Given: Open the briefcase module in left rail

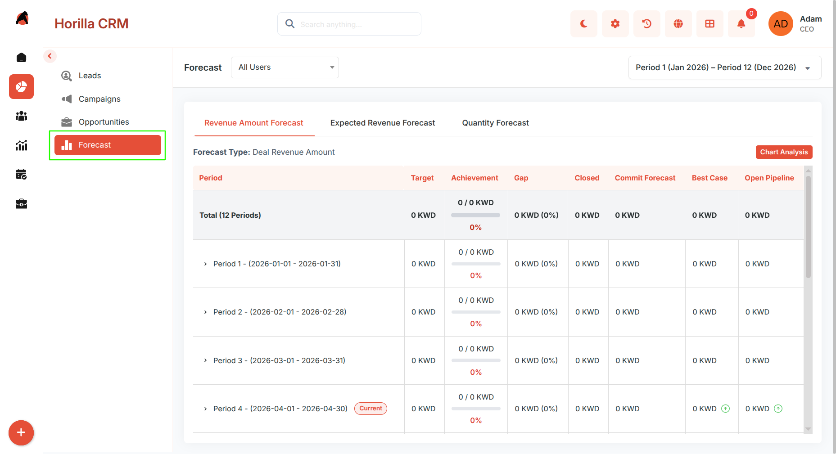Looking at the screenshot, I should [21, 204].
